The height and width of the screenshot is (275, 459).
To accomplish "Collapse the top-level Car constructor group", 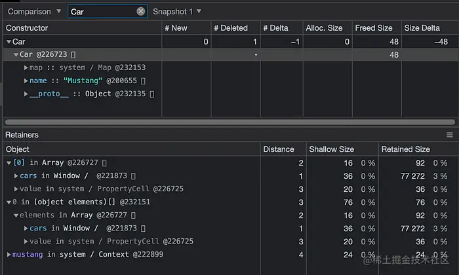I will tap(9, 42).
